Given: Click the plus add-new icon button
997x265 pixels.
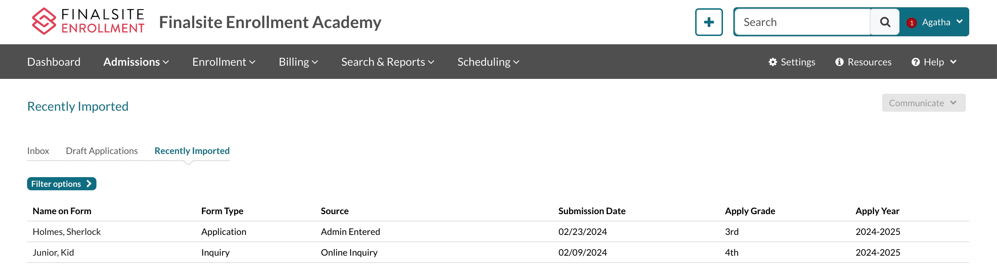Looking at the screenshot, I should [x=708, y=22].
